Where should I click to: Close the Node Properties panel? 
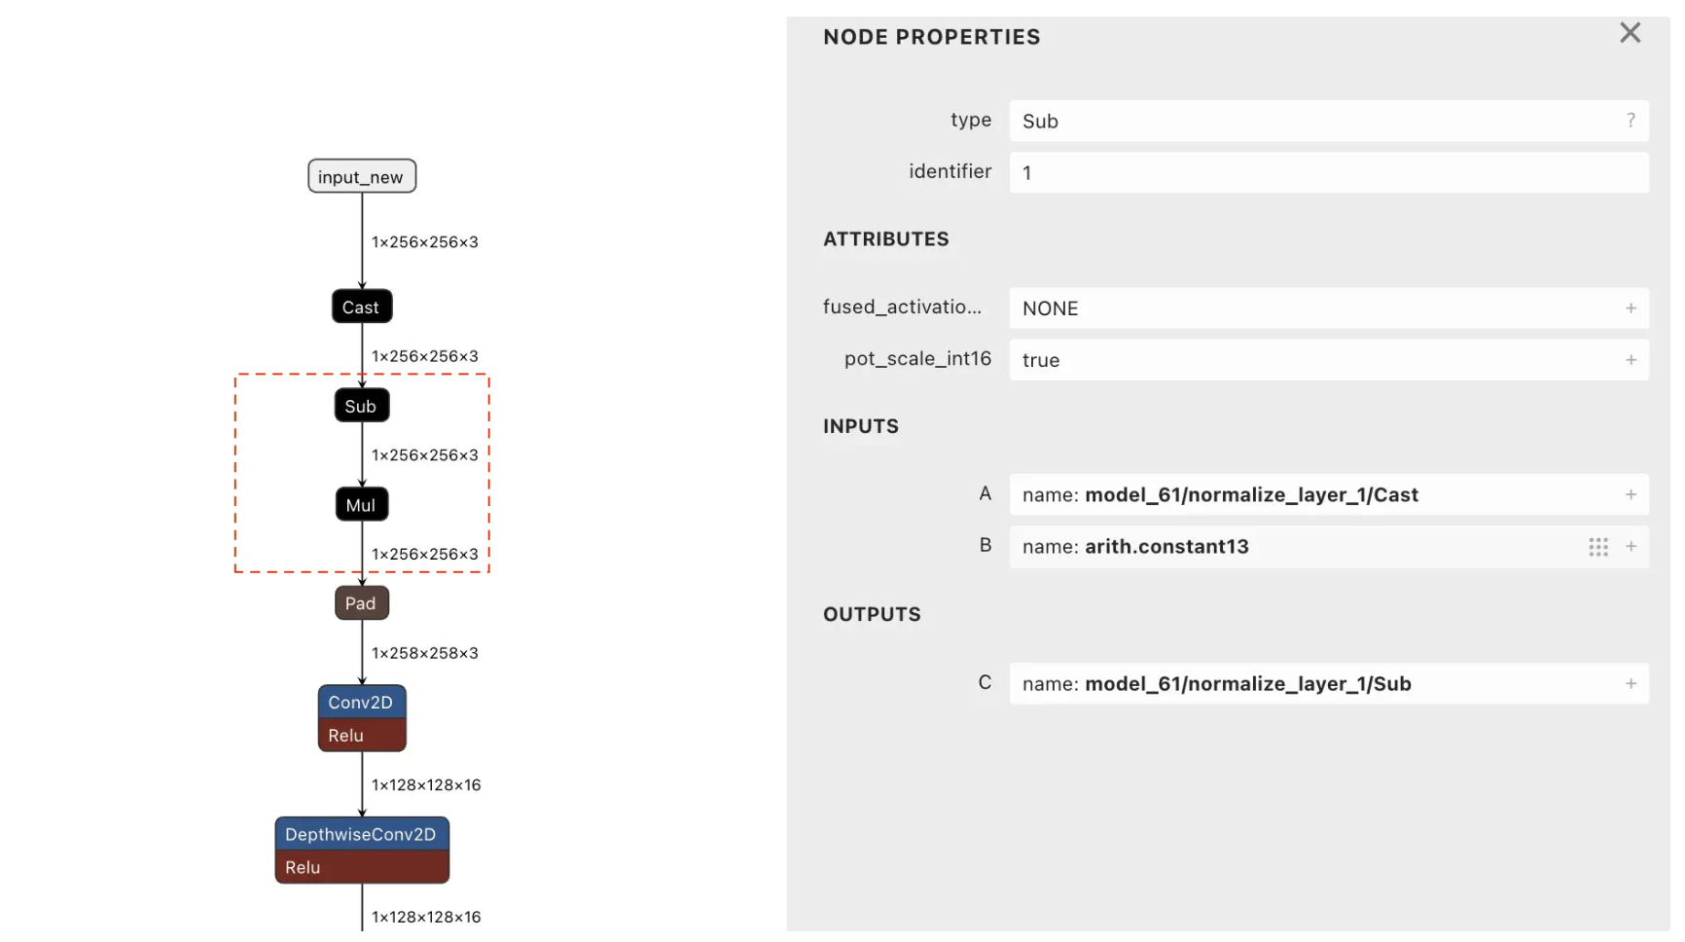click(x=1630, y=33)
